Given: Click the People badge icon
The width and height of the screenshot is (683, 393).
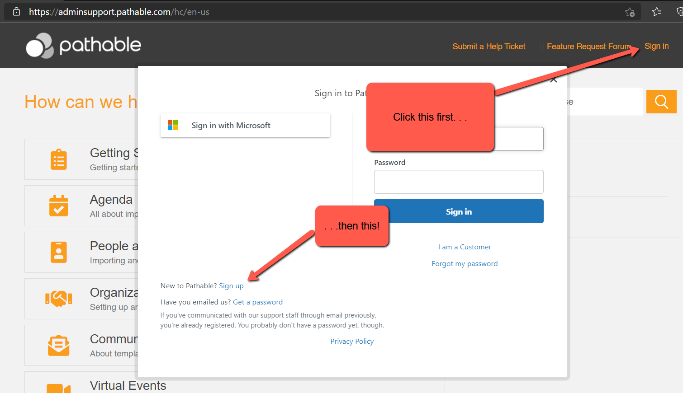Looking at the screenshot, I should click(x=59, y=252).
